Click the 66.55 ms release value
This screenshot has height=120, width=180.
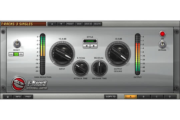pos(99,58)
